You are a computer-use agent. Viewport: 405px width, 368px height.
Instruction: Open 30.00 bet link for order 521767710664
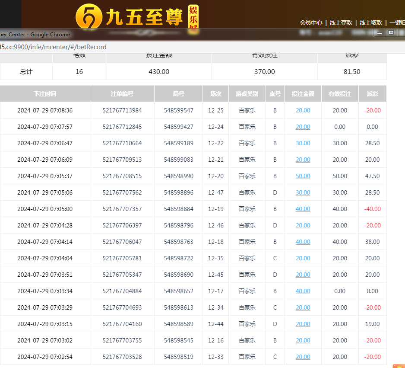(303, 143)
